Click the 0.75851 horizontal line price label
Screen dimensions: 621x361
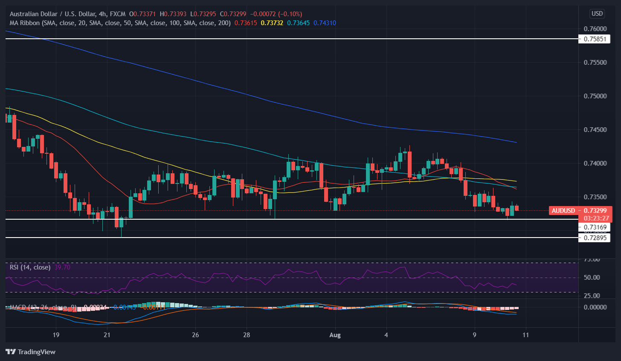pyautogui.click(x=595, y=39)
